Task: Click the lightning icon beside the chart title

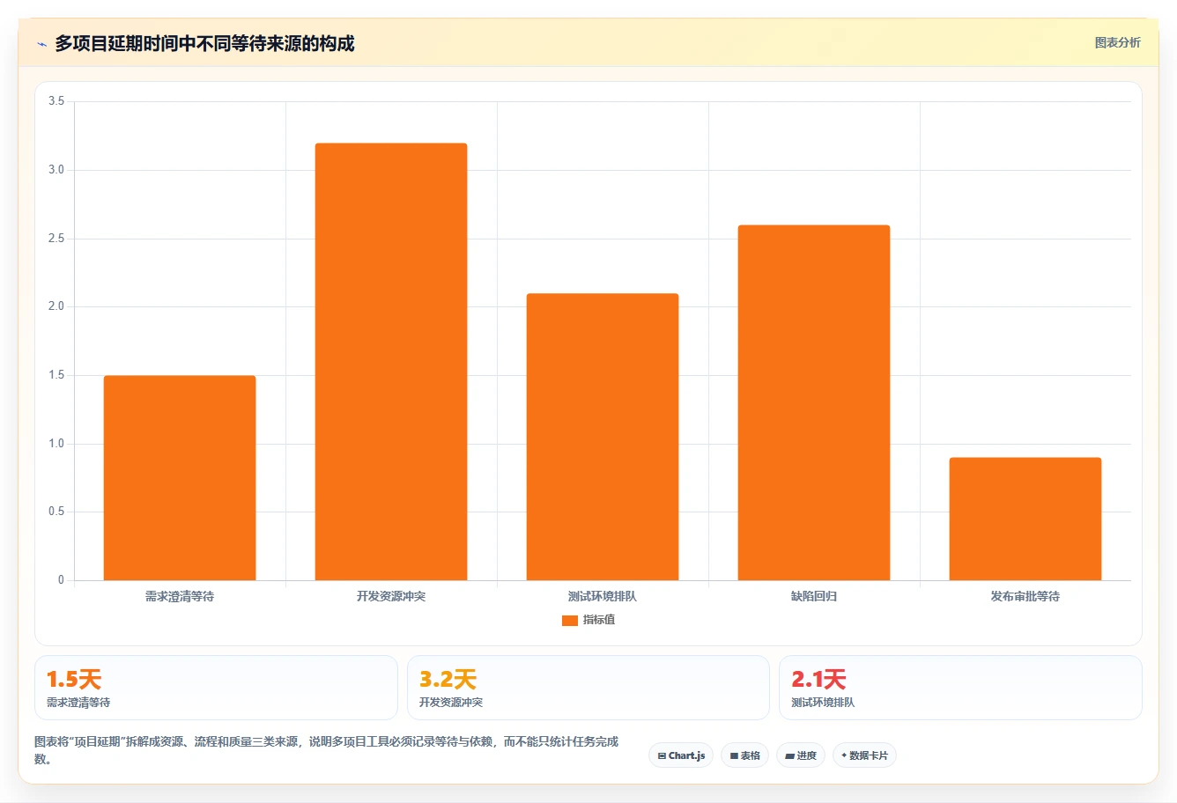Action: tap(41, 44)
